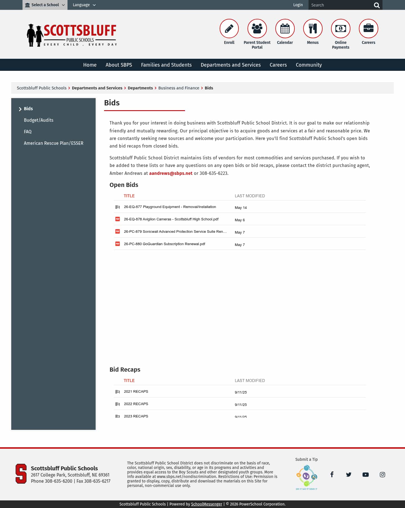Viewport: 405px width, 508px height.
Task: Click Business and Finance breadcrumb
Action: coord(179,88)
